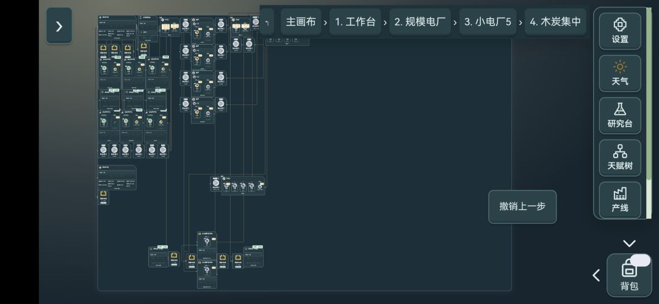The height and width of the screenshot is (304, 659).
Task: Select the 4. 木炭集中 breadcrumb item
Action: pos(555,22)
